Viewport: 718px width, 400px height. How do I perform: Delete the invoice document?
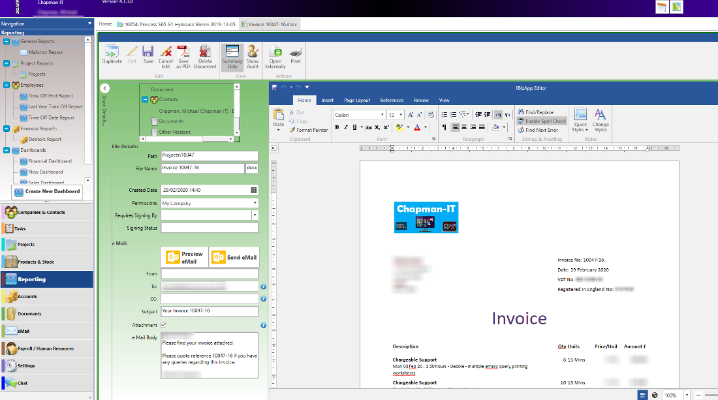[x=205, y=55]
